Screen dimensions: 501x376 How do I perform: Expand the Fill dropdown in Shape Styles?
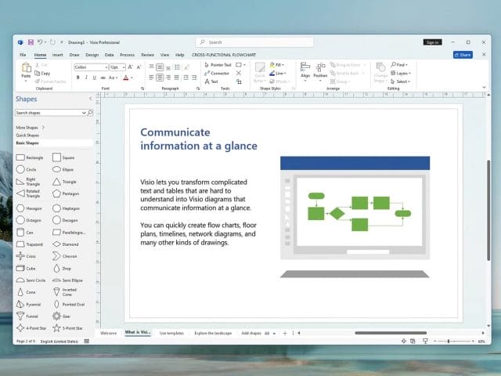point(277,64)
